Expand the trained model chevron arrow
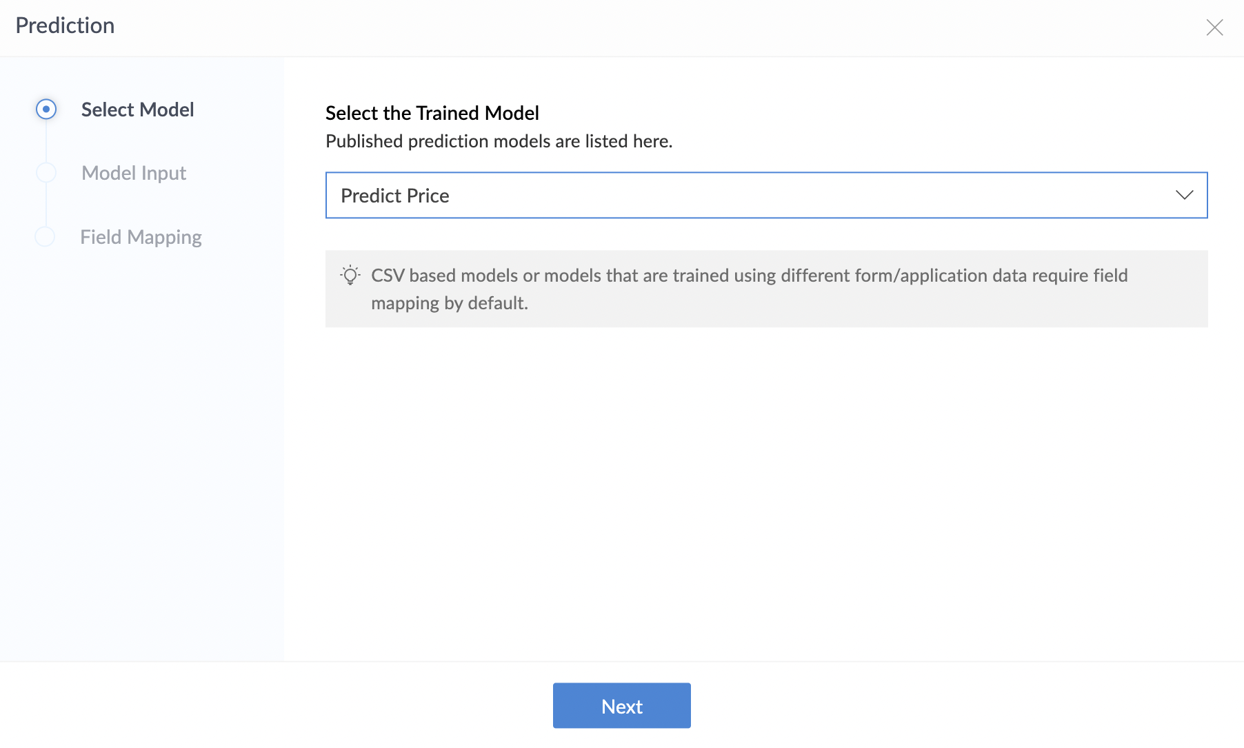This screenshot has width=1244, height=748. pyautogui.click(x=1184, y=196)
